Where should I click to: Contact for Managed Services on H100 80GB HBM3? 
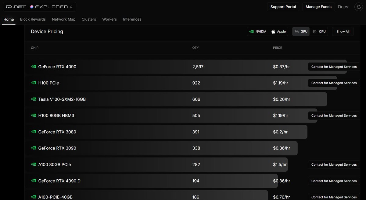tap(334, 116)
